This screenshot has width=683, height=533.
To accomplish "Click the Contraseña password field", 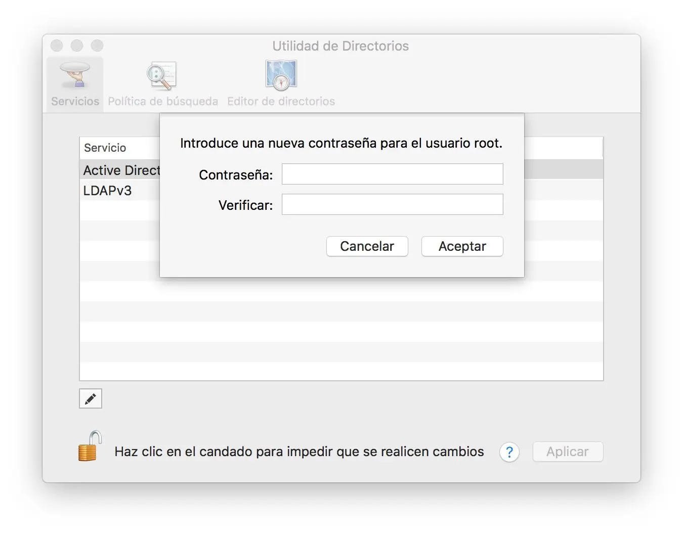I will pyautogui.click(x=392, y=174).
